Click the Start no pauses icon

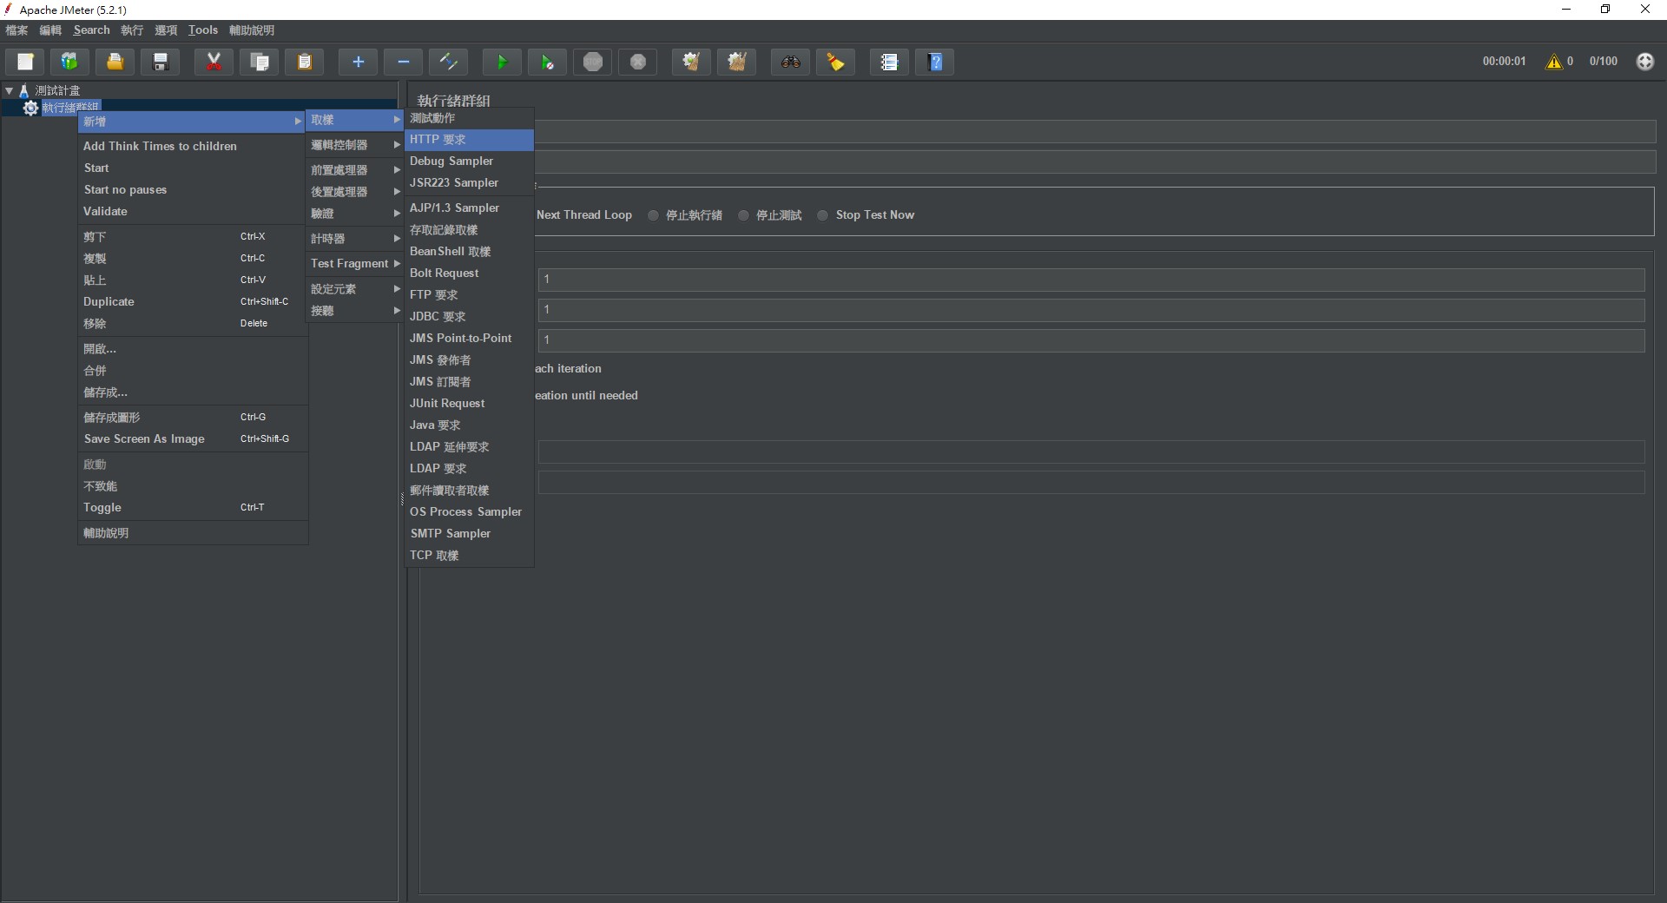(x=547, y=62)
